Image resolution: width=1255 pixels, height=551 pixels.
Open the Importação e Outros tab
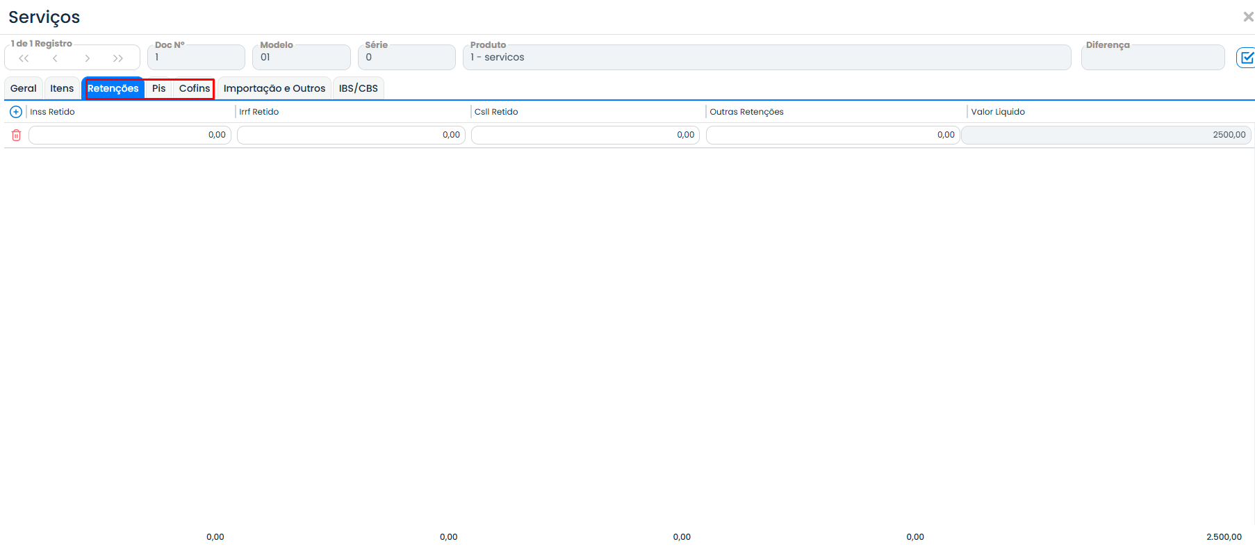(x=274, y=88)
